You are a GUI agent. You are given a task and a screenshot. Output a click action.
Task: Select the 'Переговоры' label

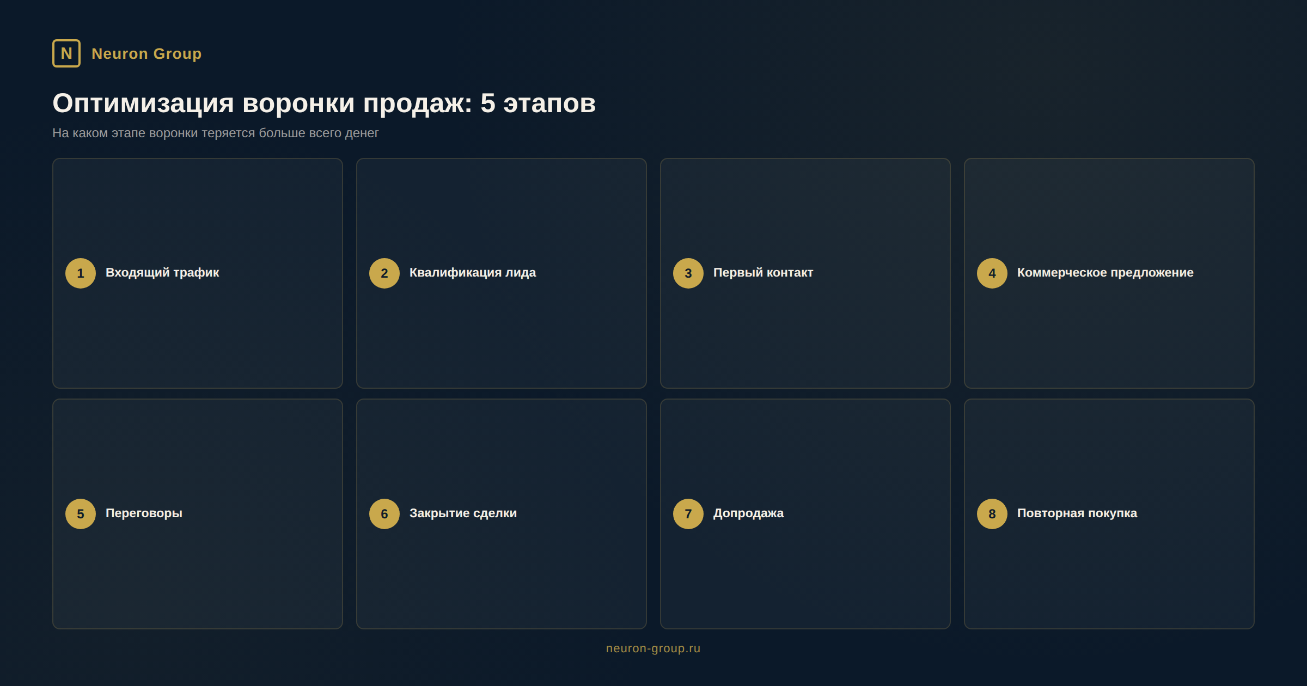[x=144, y=513]
